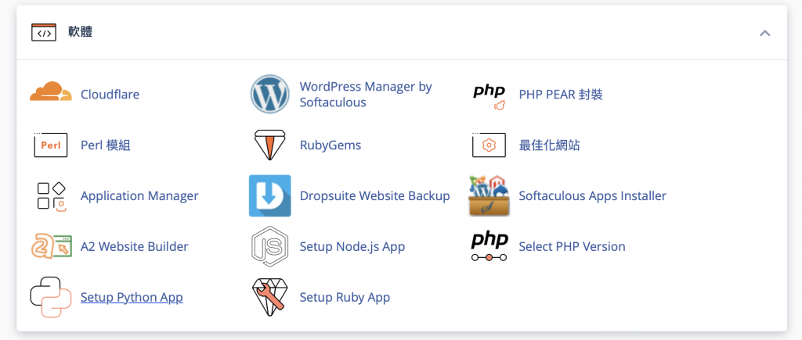The width and height of the screenshot is (802, 340).
Task: Collapse the 軟體 section with chevron
Action: click(764, 33)
